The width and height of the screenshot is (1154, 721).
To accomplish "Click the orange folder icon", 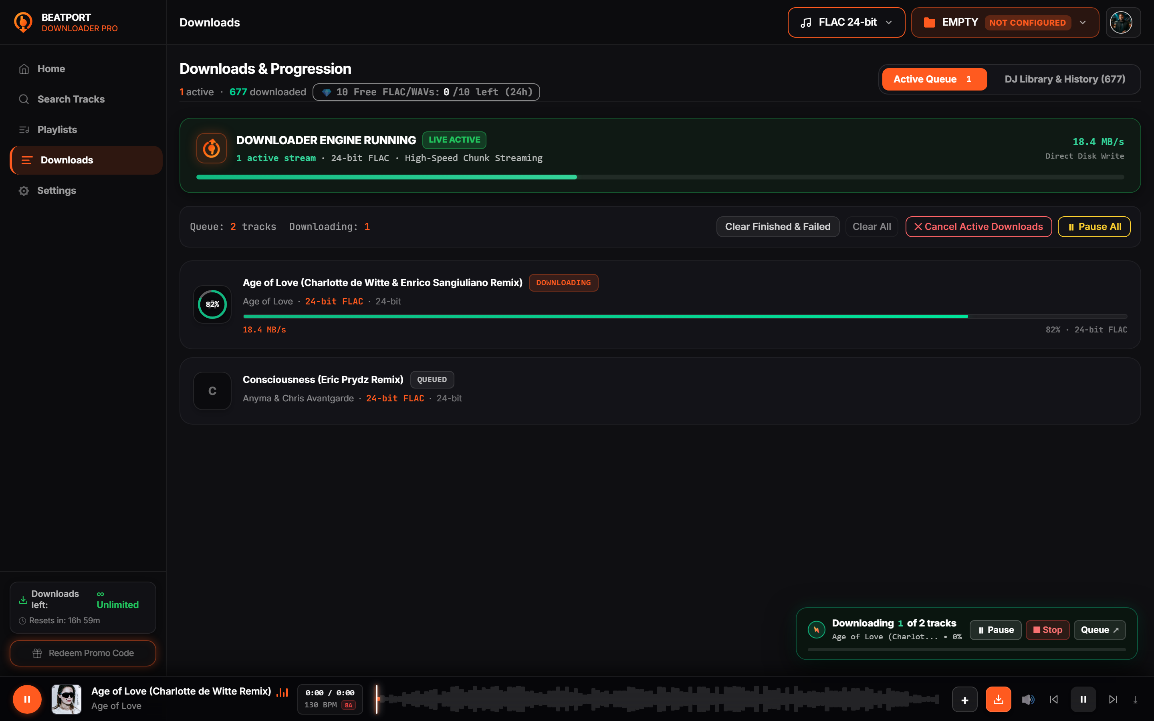I will coord(929,22).
